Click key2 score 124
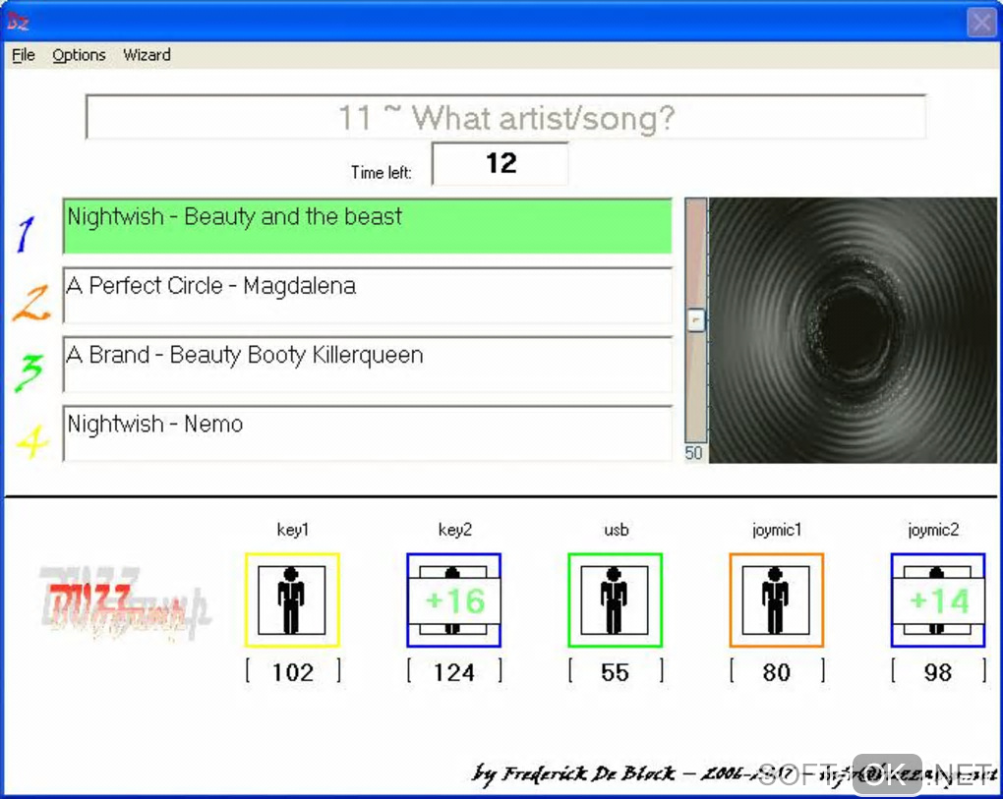The width and height of the screenshot is (1003, 799). (454, 672)
